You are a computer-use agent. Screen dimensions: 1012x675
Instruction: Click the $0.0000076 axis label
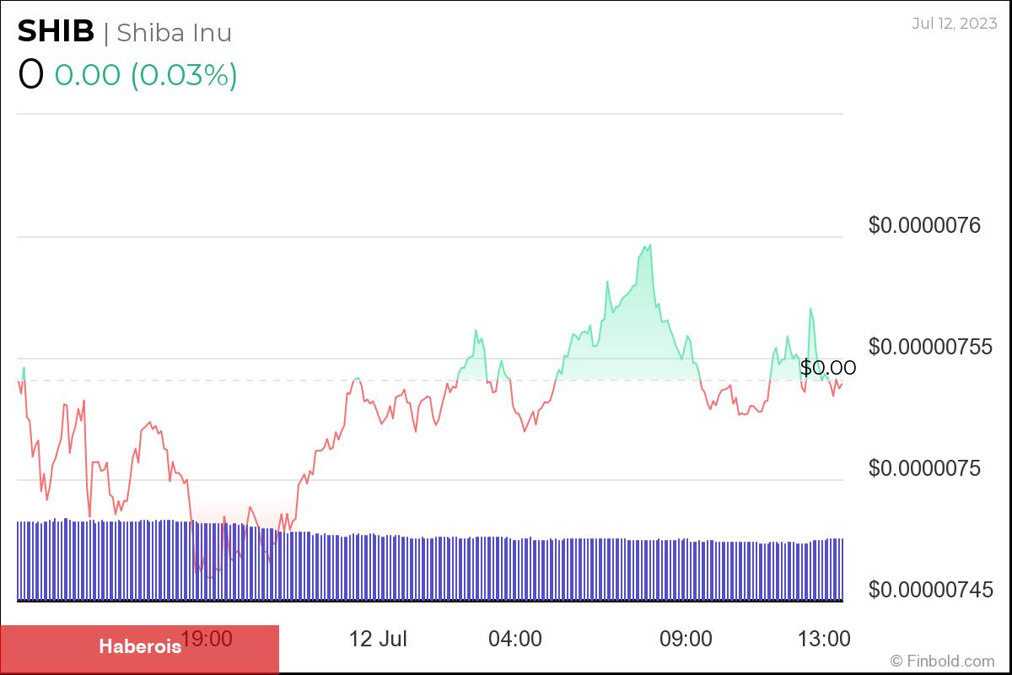coord(925,225)
